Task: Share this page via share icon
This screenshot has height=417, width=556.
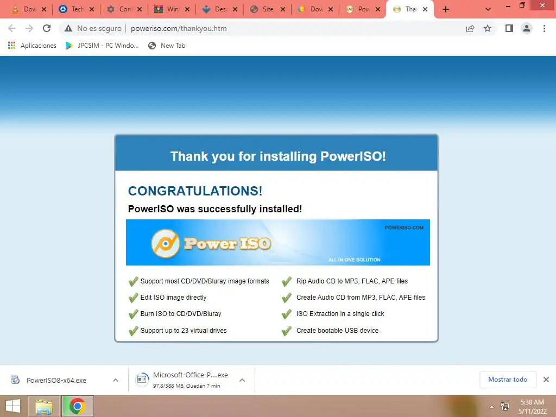Action: click(x=470, y=28)
